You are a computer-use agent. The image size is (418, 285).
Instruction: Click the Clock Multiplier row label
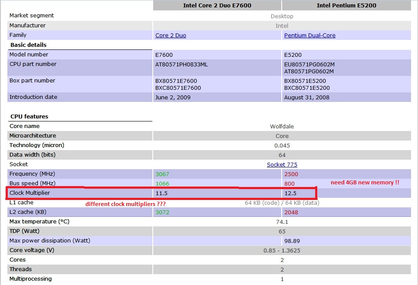pyautogui.click(x=30, y=193)
